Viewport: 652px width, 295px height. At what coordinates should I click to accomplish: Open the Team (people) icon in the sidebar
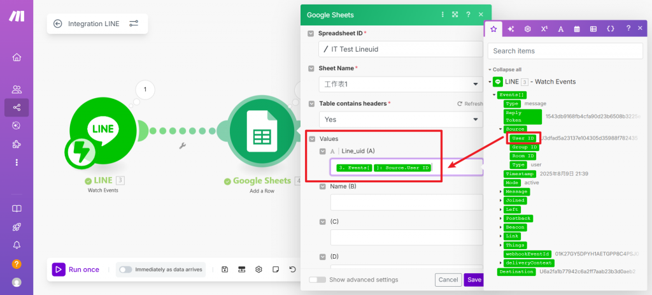coord(17,89)
